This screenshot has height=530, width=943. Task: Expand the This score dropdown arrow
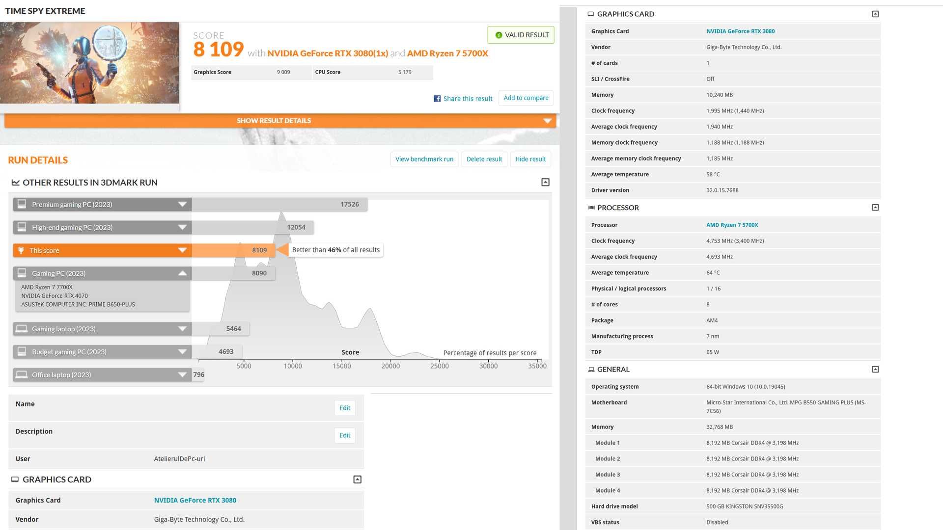click(182, 250)
